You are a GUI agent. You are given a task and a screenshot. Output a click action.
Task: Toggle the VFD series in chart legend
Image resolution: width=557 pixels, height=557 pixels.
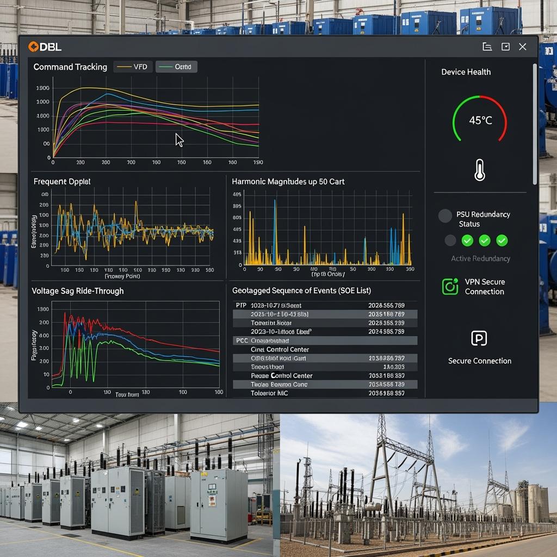coord(132,67)
